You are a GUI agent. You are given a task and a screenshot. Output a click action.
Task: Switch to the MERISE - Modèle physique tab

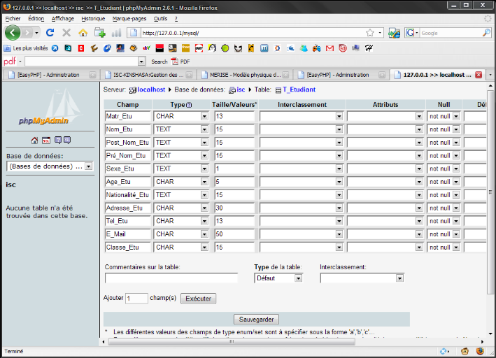click(243, 75)
